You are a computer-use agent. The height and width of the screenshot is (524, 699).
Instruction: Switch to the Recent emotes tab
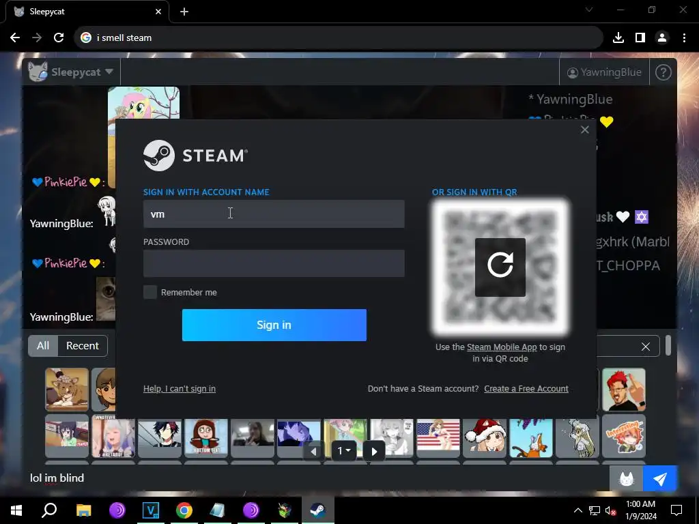[x=83, y=346]
